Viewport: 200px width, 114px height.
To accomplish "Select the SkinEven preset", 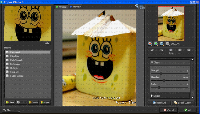I will (x=28, y=72).
